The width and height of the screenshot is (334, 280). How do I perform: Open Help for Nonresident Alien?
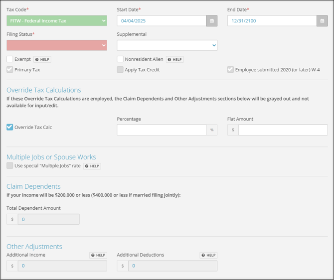(174, 59)
